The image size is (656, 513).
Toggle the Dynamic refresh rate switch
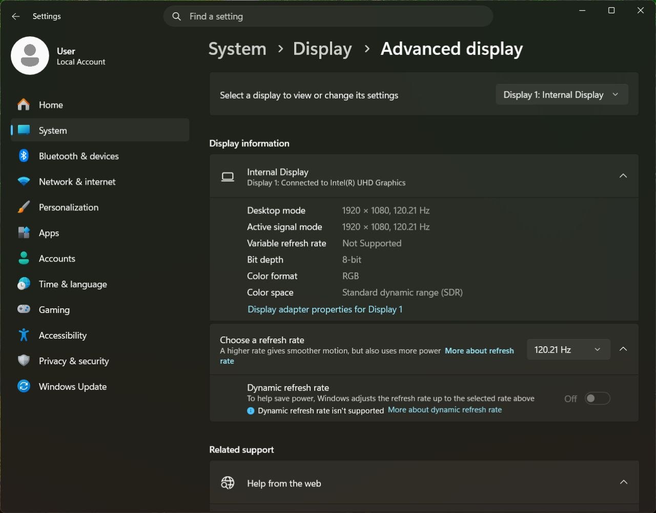pos(598,399)
